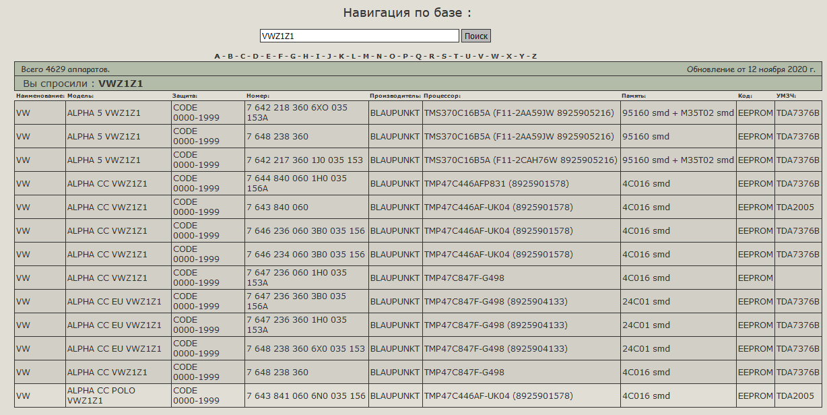The width and height of the screenshot is (827, 415).
Task: Click Вы спросили : VWZ1Z1 heading
Action: tap(83, 84)
